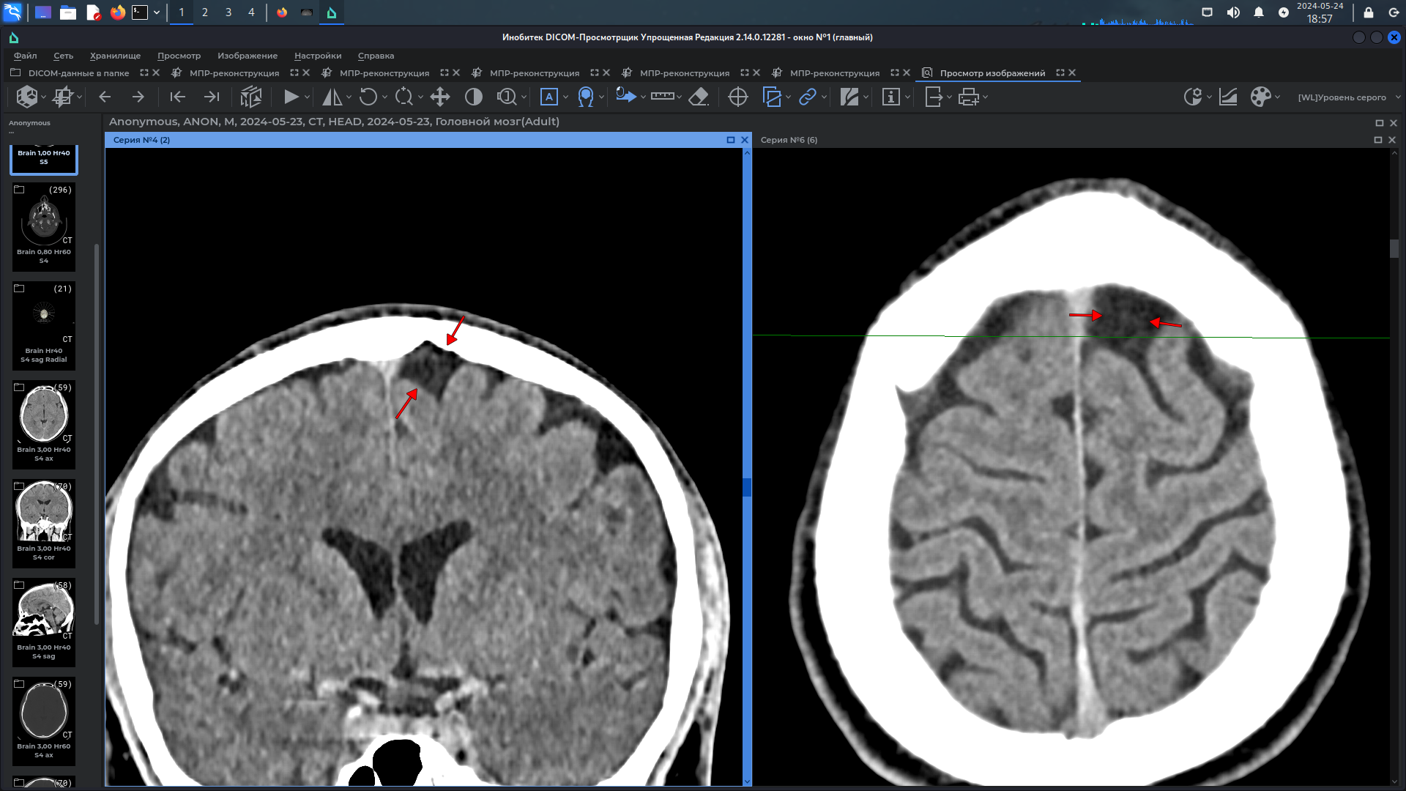Click the Серия №6 vertical scrollbar handle
The image size is (1406, 791).
click(1394, 248)
